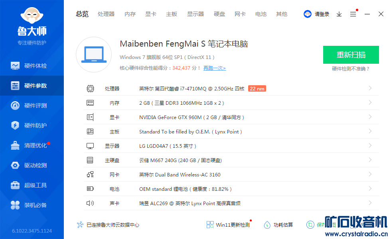Switch to the top 显卡 tab
This screenshot has width=391, height=239.
click(151, 14)
